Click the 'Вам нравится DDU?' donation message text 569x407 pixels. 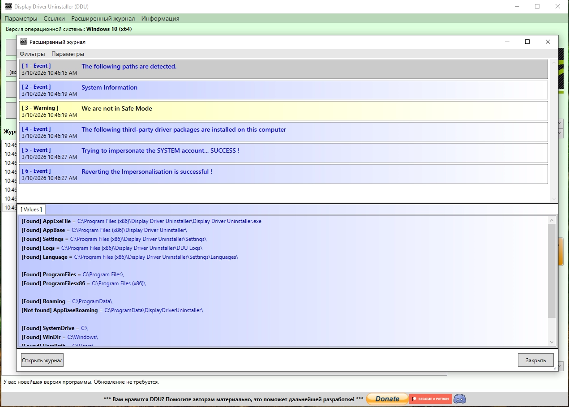click(233, 399)
